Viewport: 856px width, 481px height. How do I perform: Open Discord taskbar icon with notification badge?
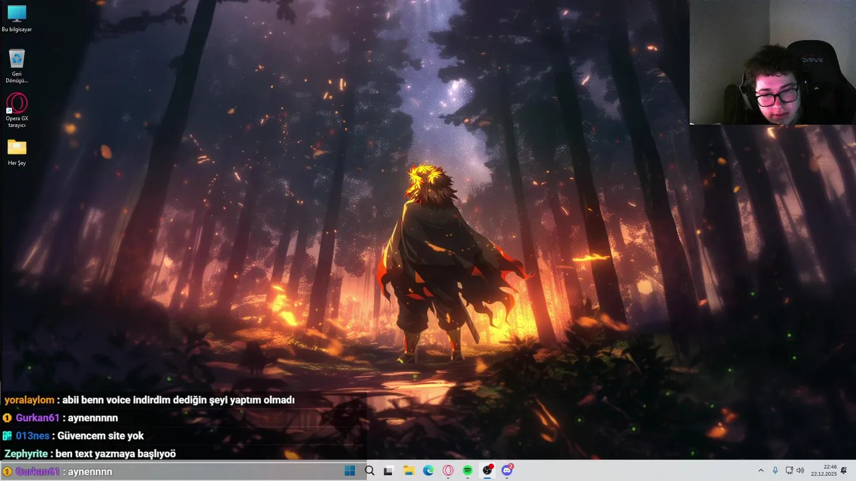[507, 470]
